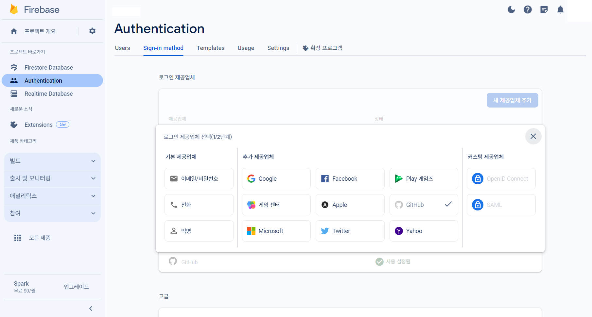Viewport: 592px width, 317px height.
Task: Click the Realtime Database icon in sidebar
Action: point(14,93)
